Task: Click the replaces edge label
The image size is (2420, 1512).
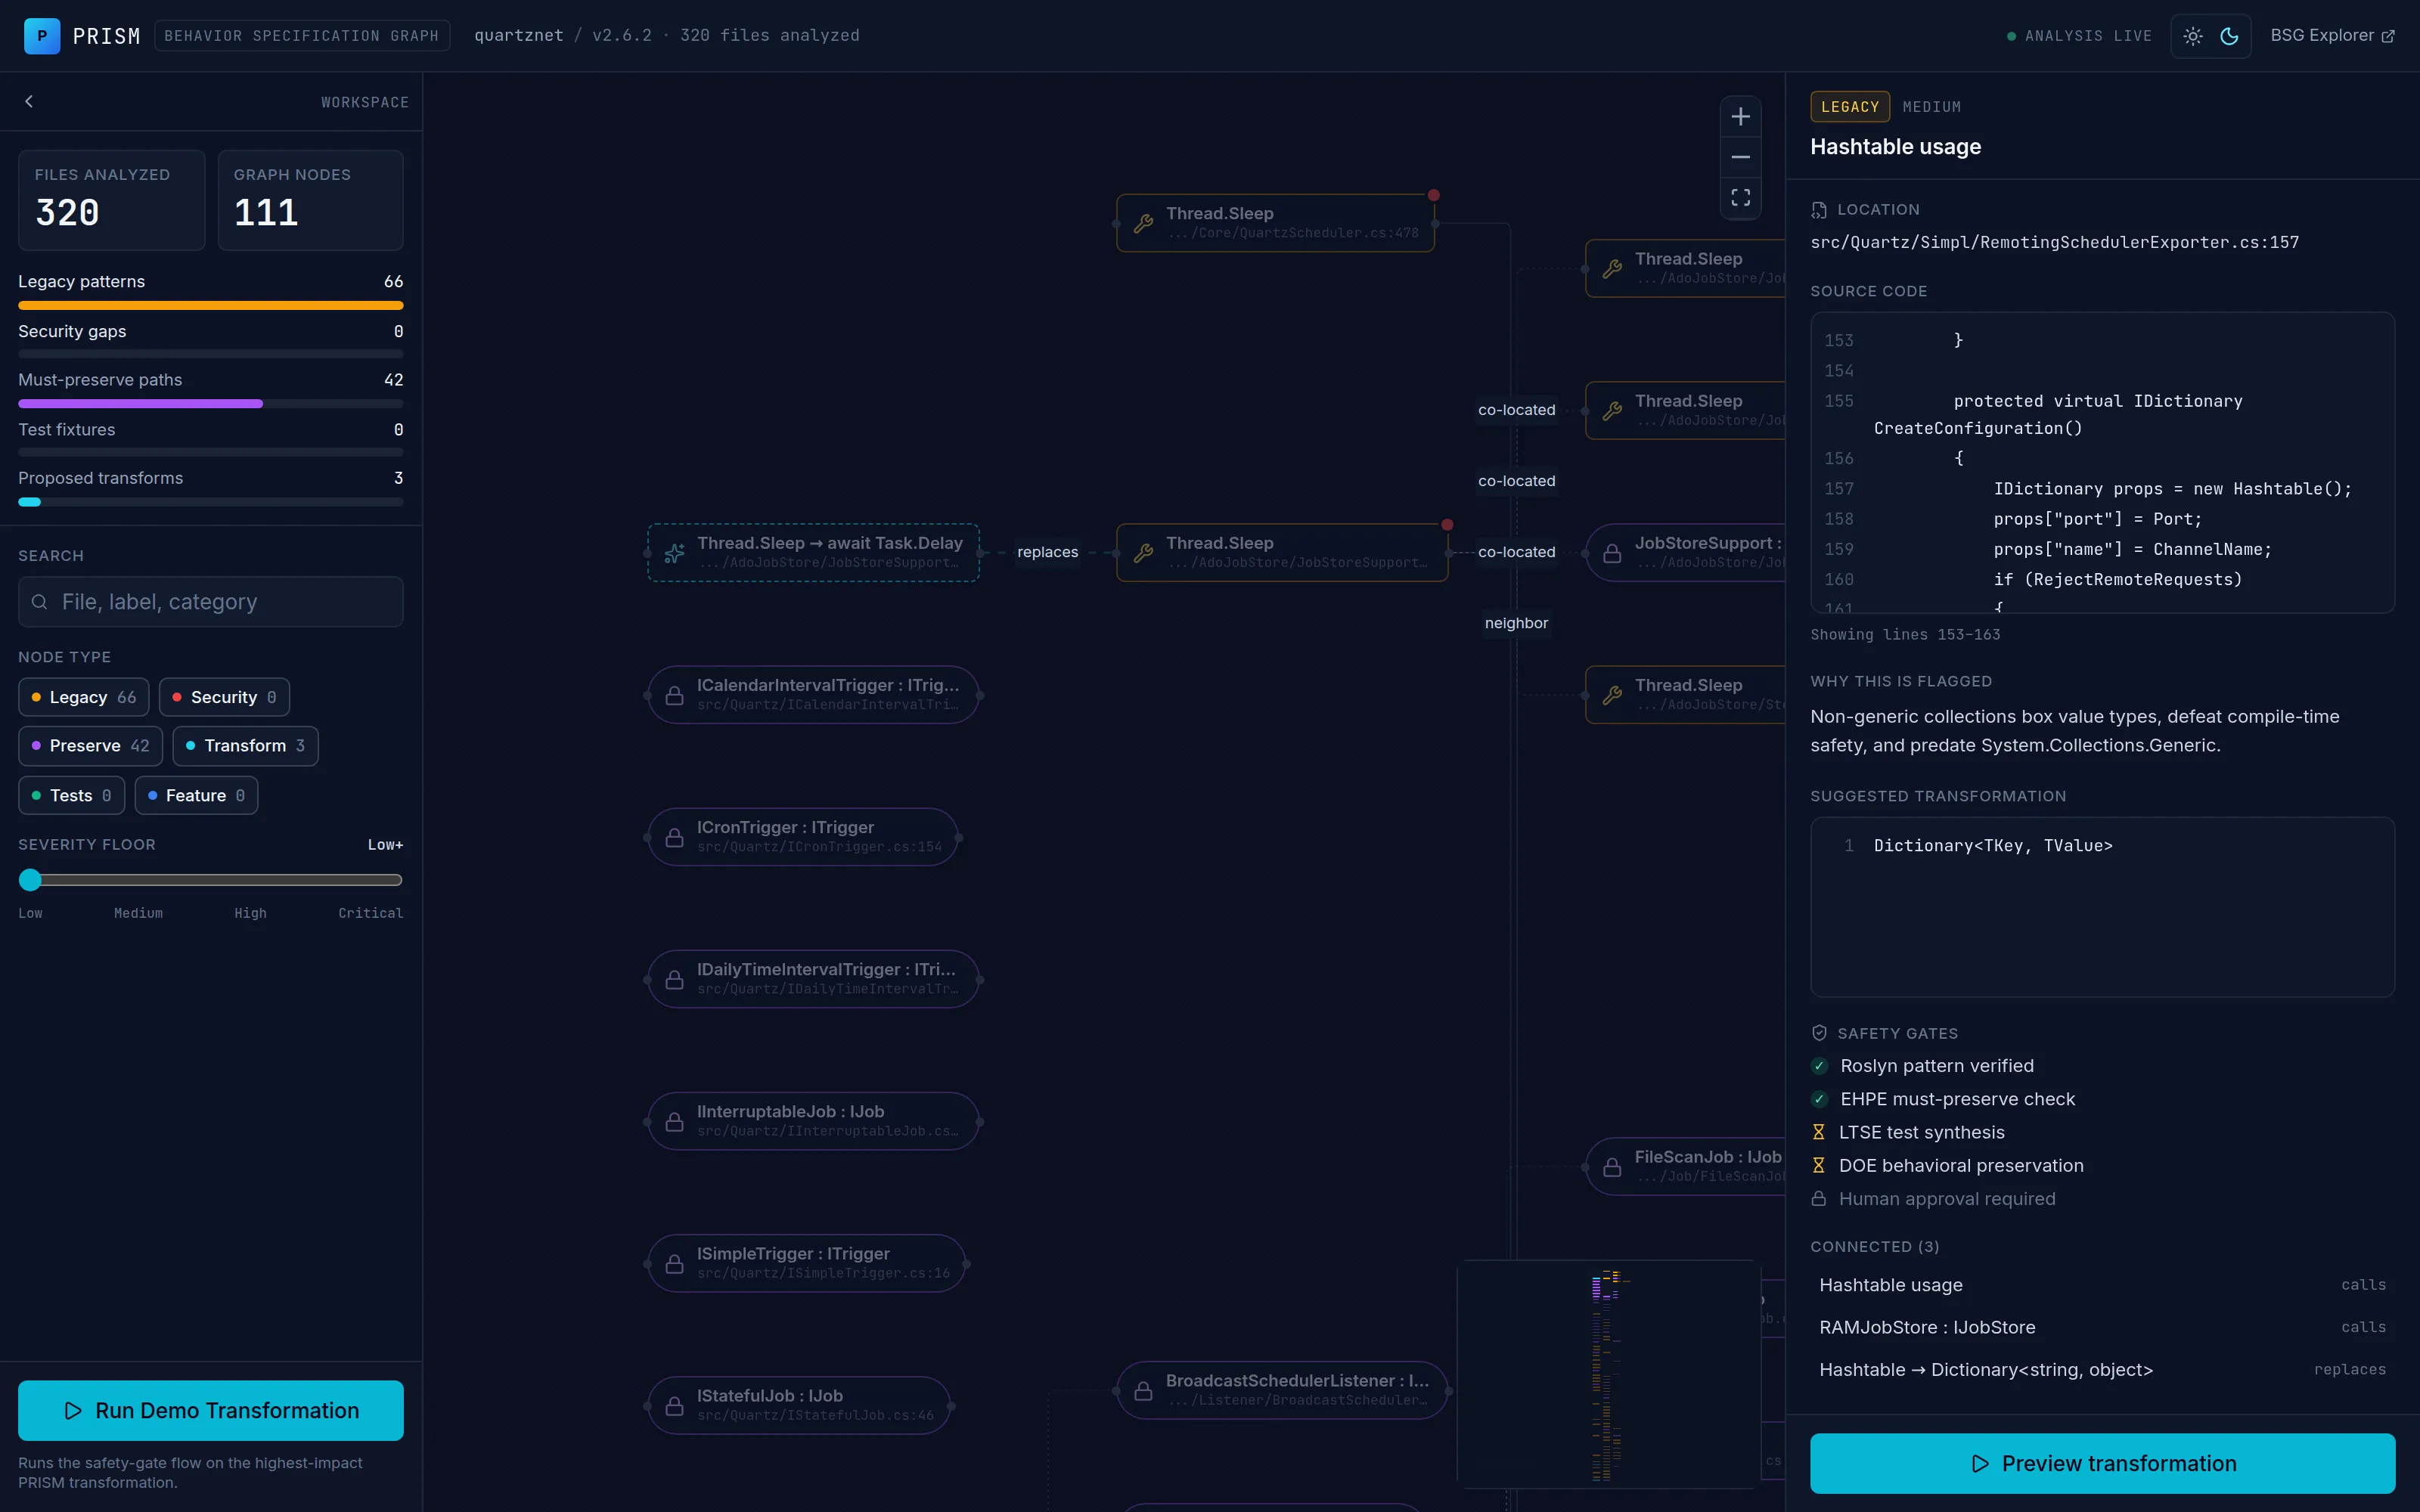Action: 1047,552
